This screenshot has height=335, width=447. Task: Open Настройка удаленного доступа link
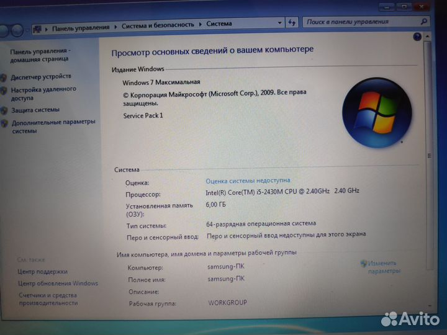pos(43,94)
